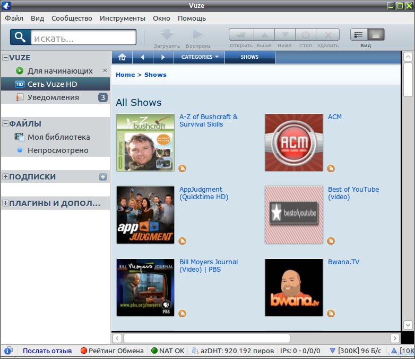Expand the ПЛАГИНЫ И ДОПОЛ... section
Image resolution: width=415 pixels, height=359 pixels.
[x=5, y=203]
